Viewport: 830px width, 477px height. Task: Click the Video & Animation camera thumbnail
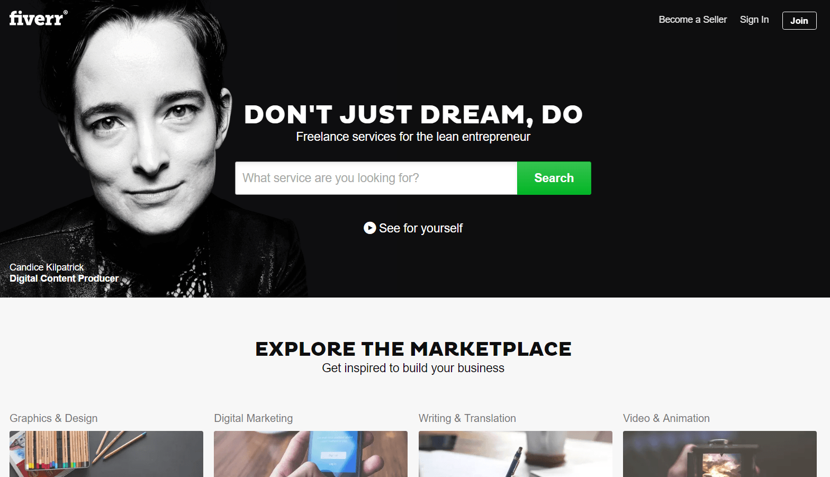(x=720, y=454)
